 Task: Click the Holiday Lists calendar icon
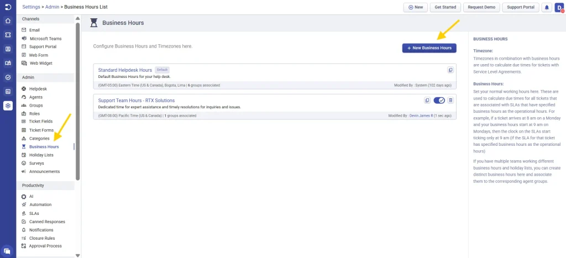[24, 155]
